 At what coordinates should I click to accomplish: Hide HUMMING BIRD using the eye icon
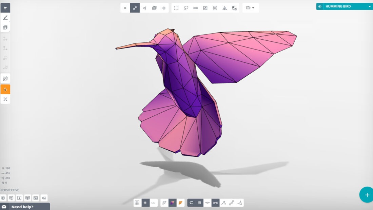click(319, 6)
